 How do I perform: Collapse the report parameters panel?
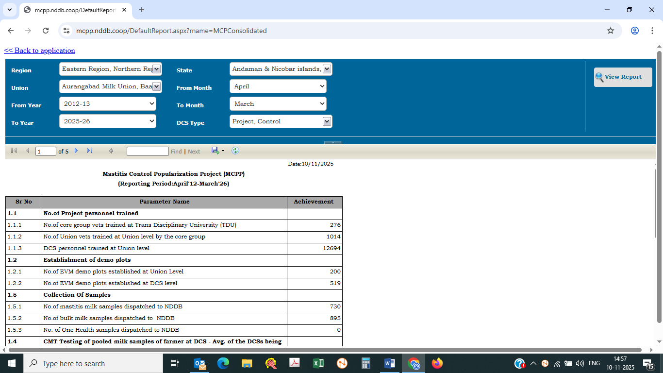[333, 143]
